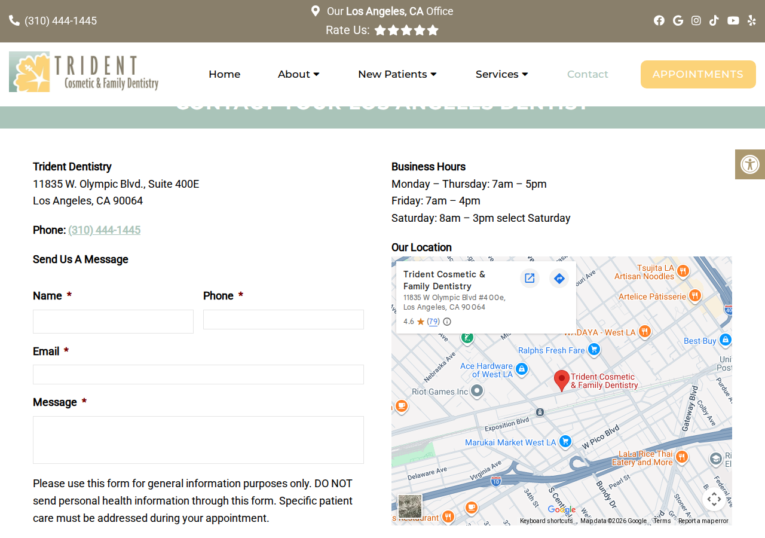765x538 pixels.
Task: Click the Trident Dentistry logo
Action: [84, 72]
